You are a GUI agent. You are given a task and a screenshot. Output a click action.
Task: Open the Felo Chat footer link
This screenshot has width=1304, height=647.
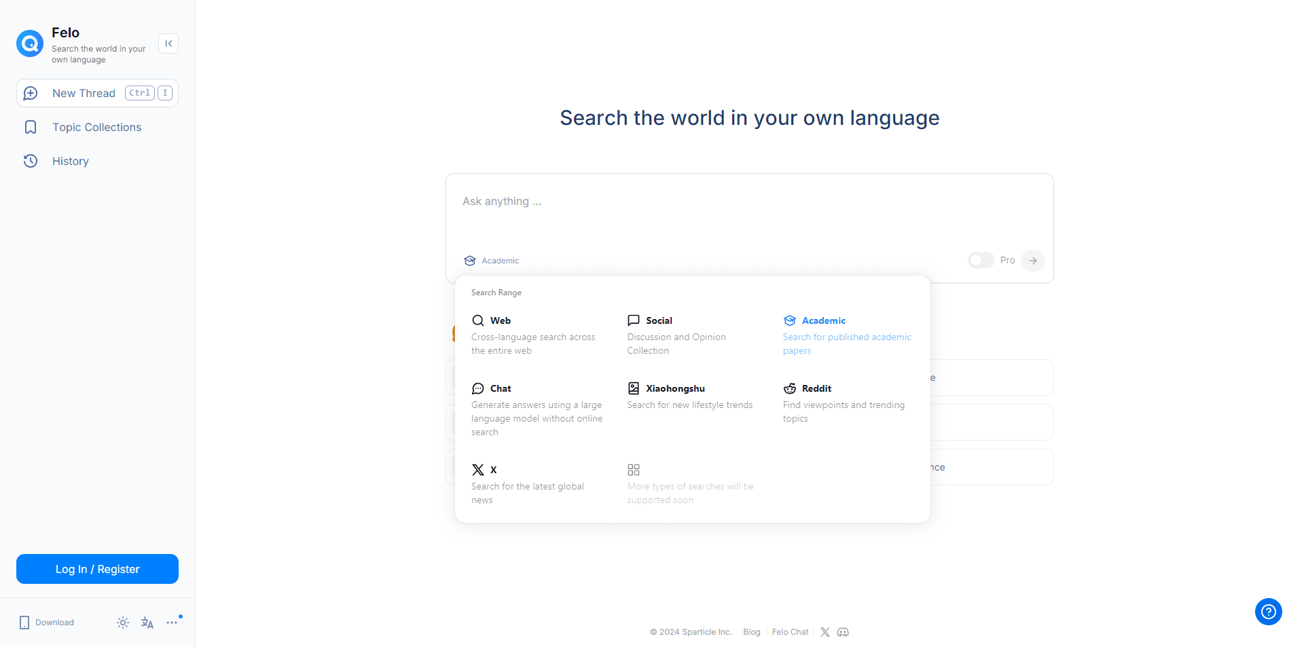pos(791,632)
